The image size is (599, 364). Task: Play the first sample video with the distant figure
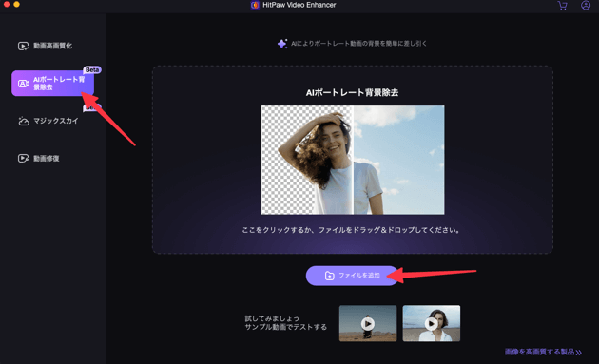point(368,323)
